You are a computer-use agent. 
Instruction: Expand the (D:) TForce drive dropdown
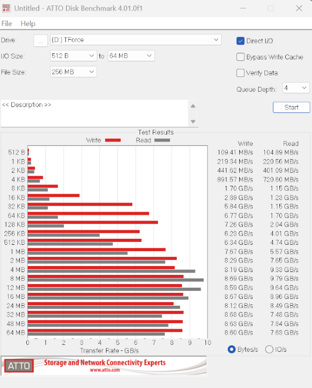[x=136, y=40]
